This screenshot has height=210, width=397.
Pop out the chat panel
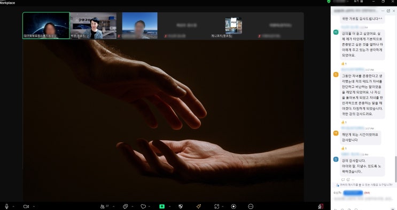[388, 11]
